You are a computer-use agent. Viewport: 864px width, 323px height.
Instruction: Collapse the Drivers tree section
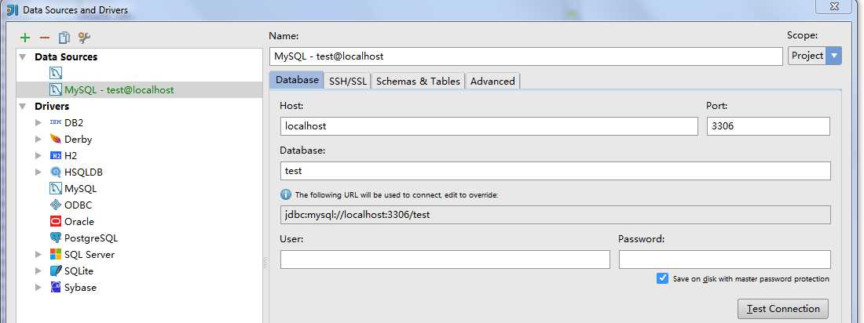point(23,106)
